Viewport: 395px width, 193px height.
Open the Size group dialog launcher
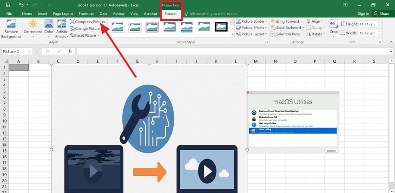[x=380, y=42]
